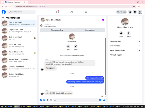
Task: Open the Pay... Chrome taskbar window
Action: [36, 107]
